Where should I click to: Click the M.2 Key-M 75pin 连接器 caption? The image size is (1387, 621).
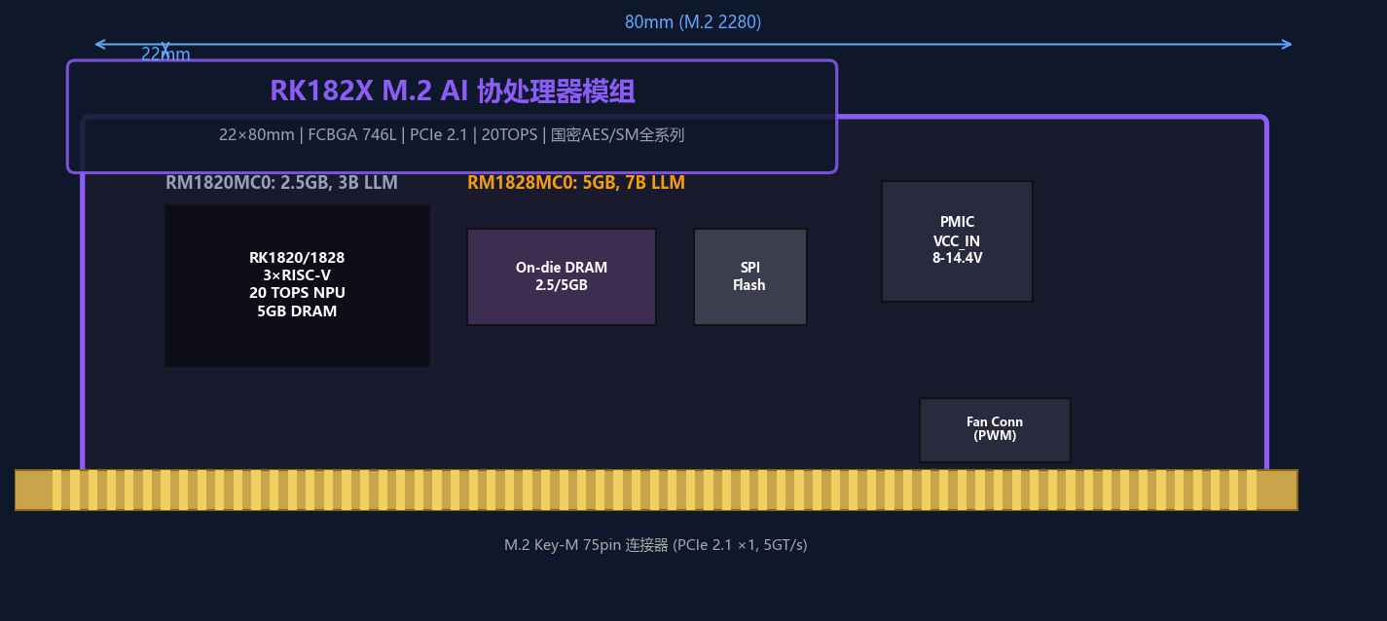656,545
